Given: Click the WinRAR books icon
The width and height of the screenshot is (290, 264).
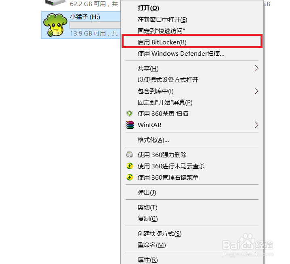Looking at the screenshot, I should point(130,125).
